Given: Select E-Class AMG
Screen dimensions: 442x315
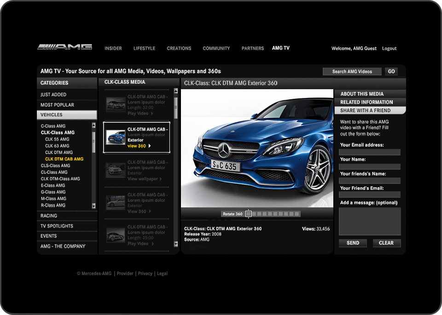Looking at the screenshot, I should (52, 185).
